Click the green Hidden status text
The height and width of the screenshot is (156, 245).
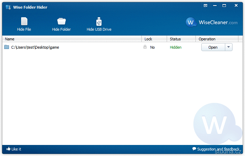176,47
